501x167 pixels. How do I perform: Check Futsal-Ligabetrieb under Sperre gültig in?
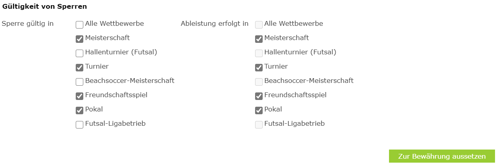(79, 125)
